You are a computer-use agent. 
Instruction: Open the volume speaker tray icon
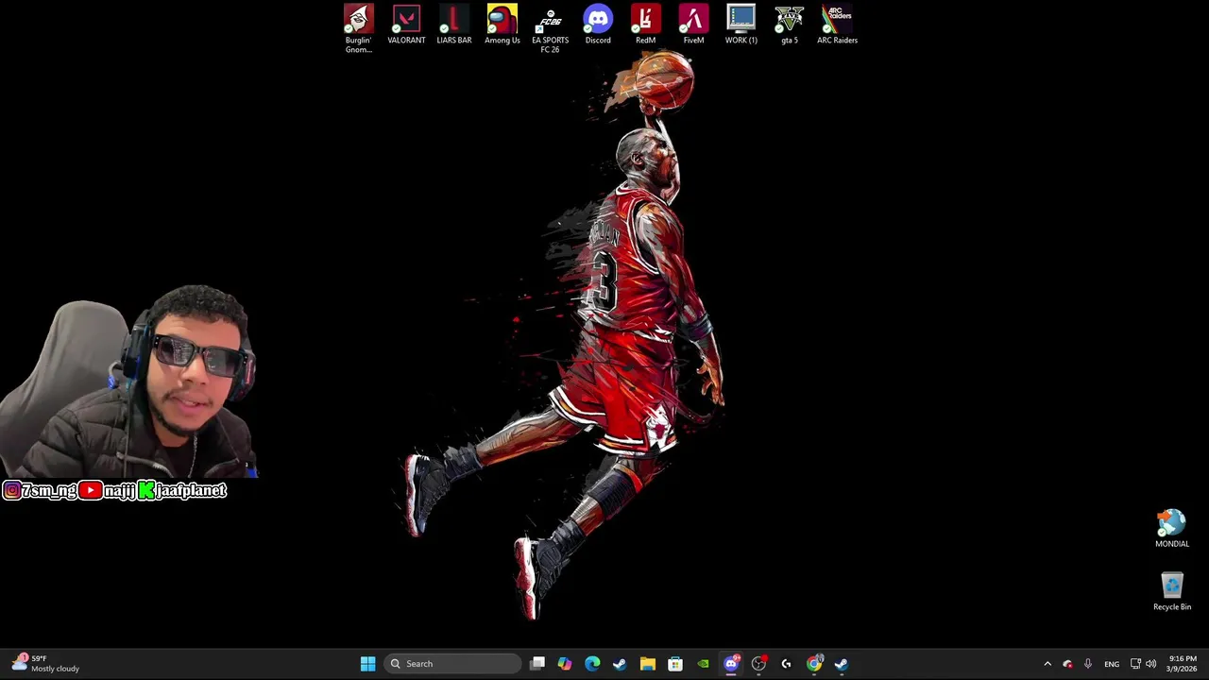point(1150,664)
